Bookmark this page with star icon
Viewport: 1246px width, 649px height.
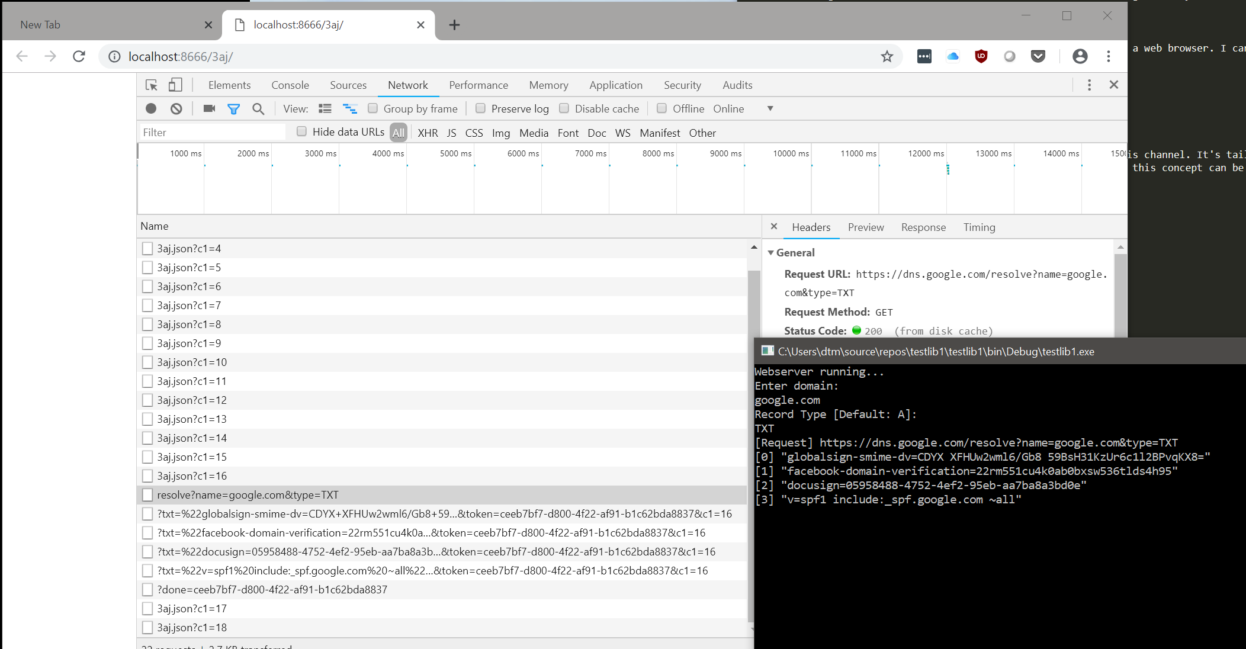coord(887,56)
